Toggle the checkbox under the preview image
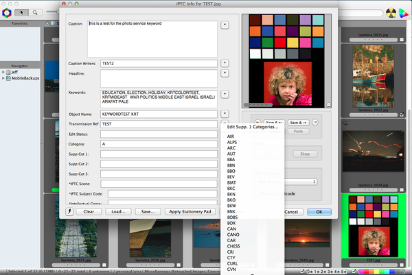Image resolution: width=412 pixels, height=275 pixels. coord(328,105)
